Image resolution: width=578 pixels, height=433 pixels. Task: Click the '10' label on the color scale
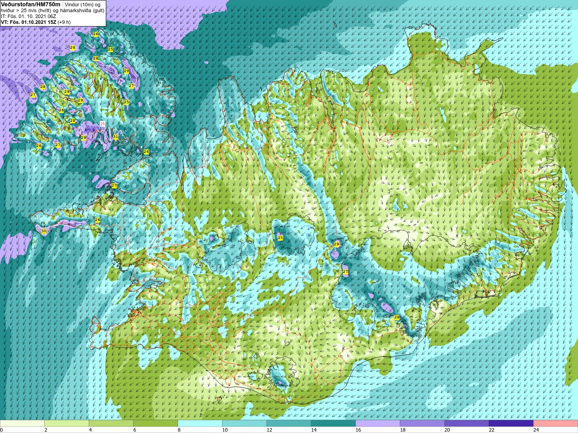[x=224, y=430]
